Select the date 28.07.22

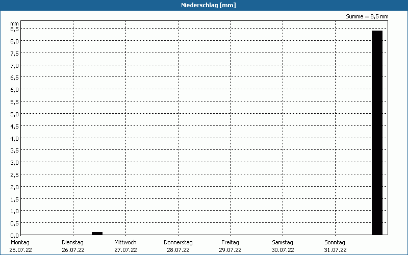178,250
